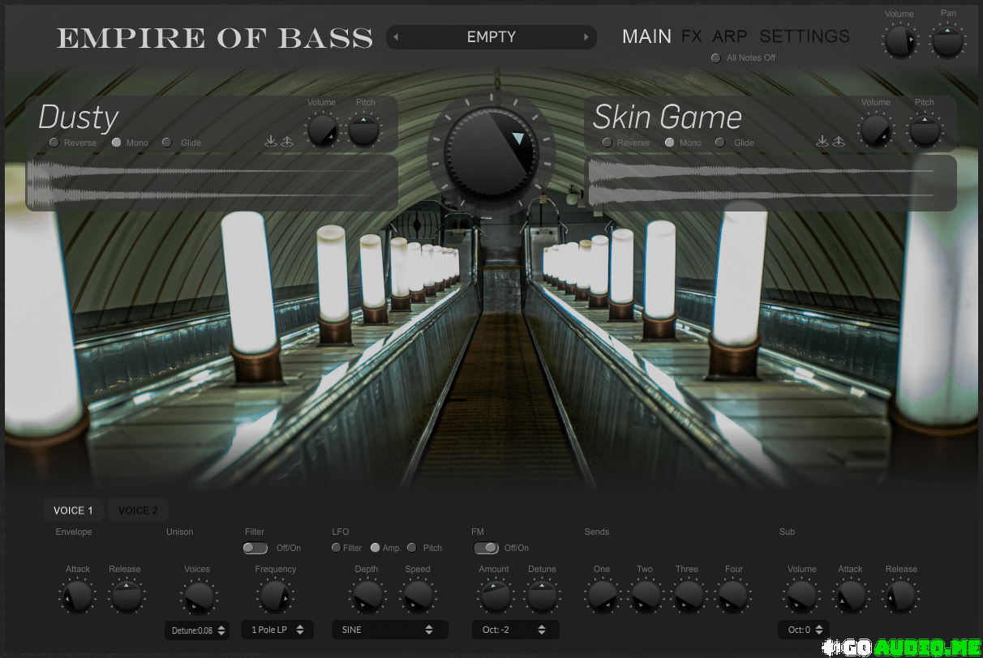Click the Envelope Release knob
Viewport: 983px width, 658px height.
tap(126, 597)
